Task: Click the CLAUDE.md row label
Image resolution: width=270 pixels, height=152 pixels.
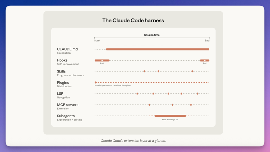Action: tap(67, 49)
